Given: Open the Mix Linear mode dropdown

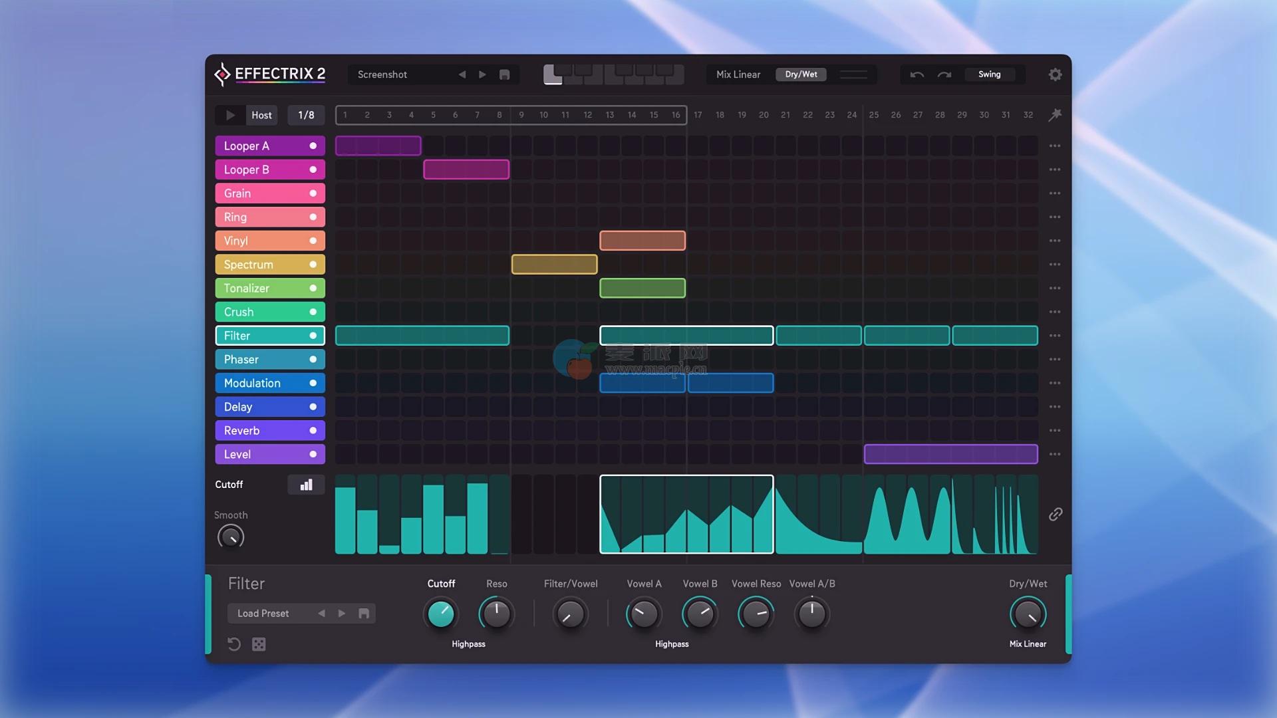Looking at the screenshot, I should click(738, 74).
